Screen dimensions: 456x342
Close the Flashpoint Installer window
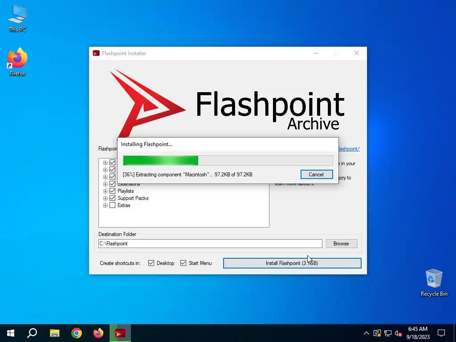[x=357, y=53]
